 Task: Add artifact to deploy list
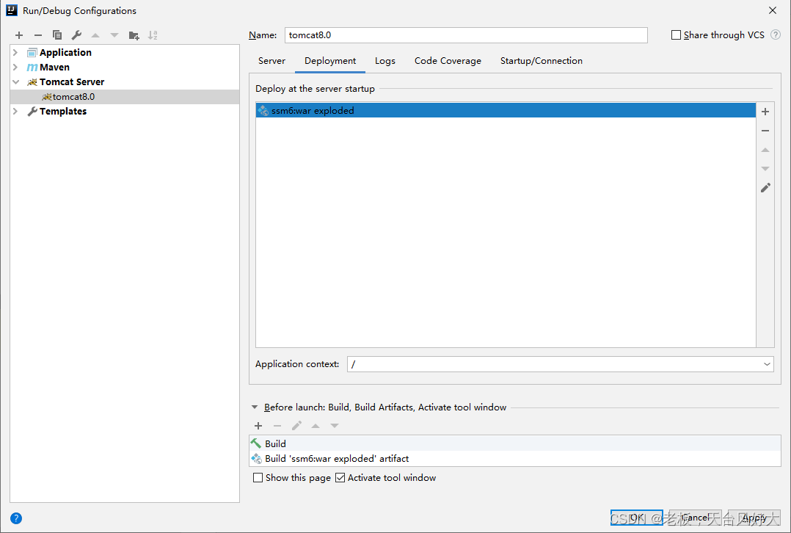(x=765, y=112)
